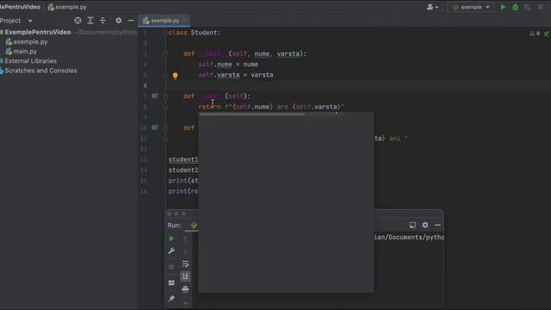
Task: Collapse method fold marker on line 10
Action: pos(165,127)
